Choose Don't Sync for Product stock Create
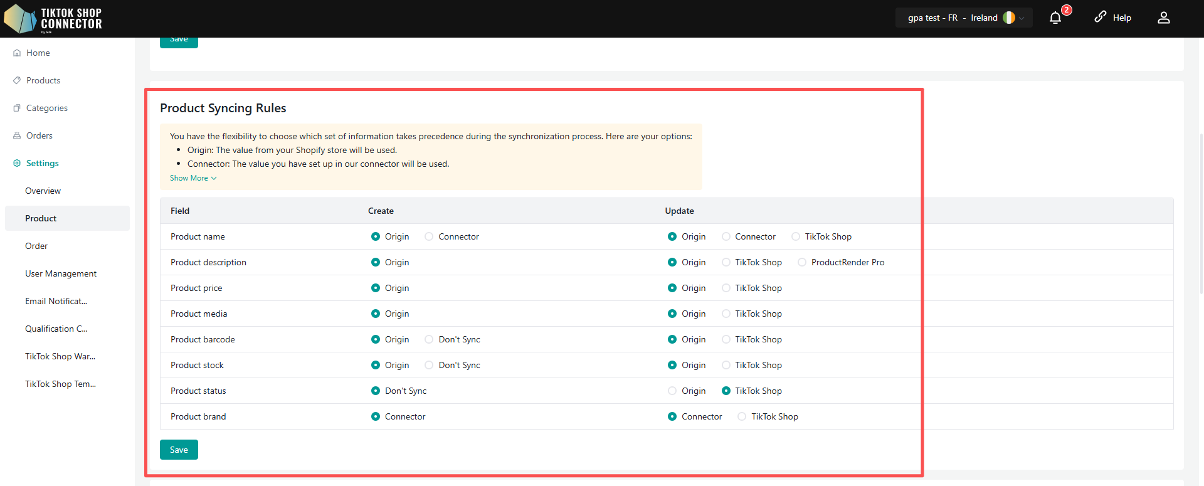1204x486 pixels. pos(429,365)
